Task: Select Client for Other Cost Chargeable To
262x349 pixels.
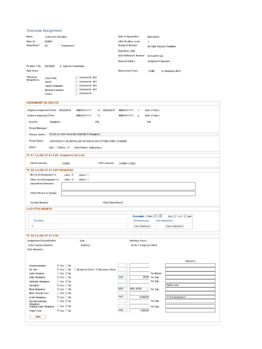Action: (x=88, y=179)
